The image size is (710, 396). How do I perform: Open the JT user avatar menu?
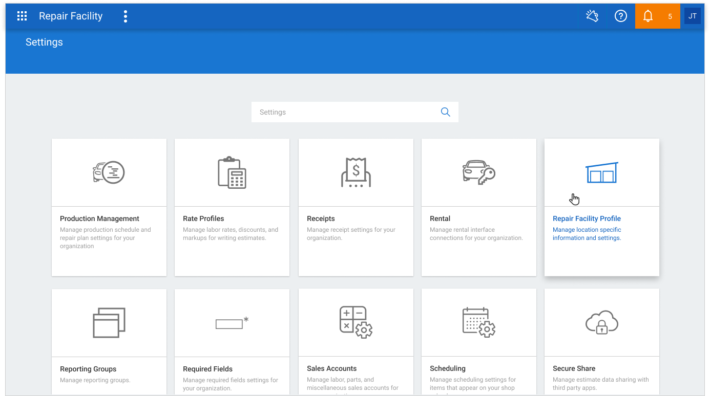click(692, 16)
